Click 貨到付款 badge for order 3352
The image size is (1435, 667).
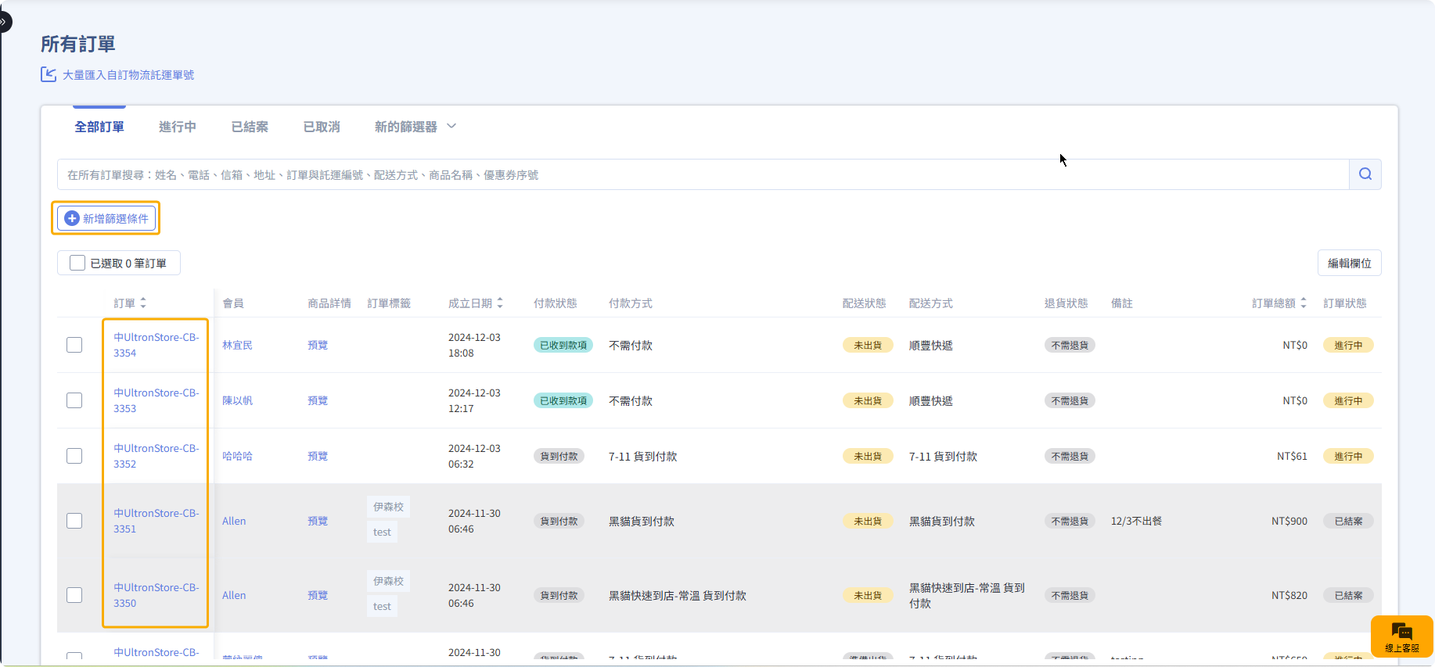[x=559, y=456]
